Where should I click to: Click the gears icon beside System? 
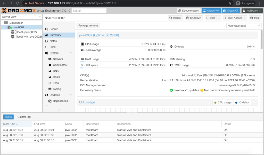pos(47,53)
